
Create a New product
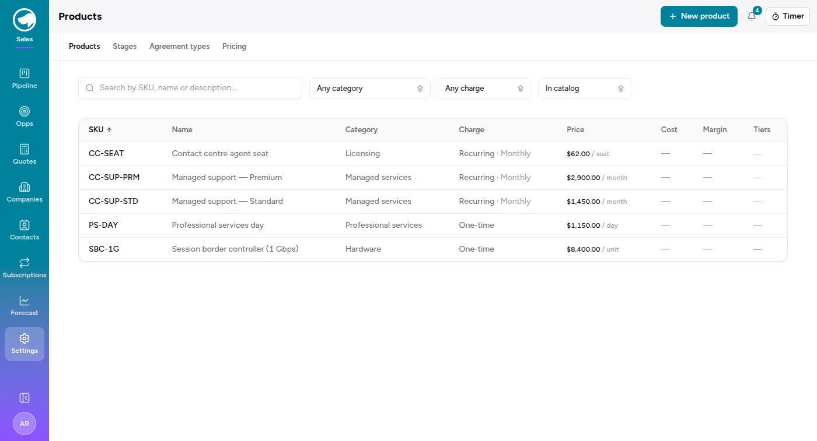(699, 16)
